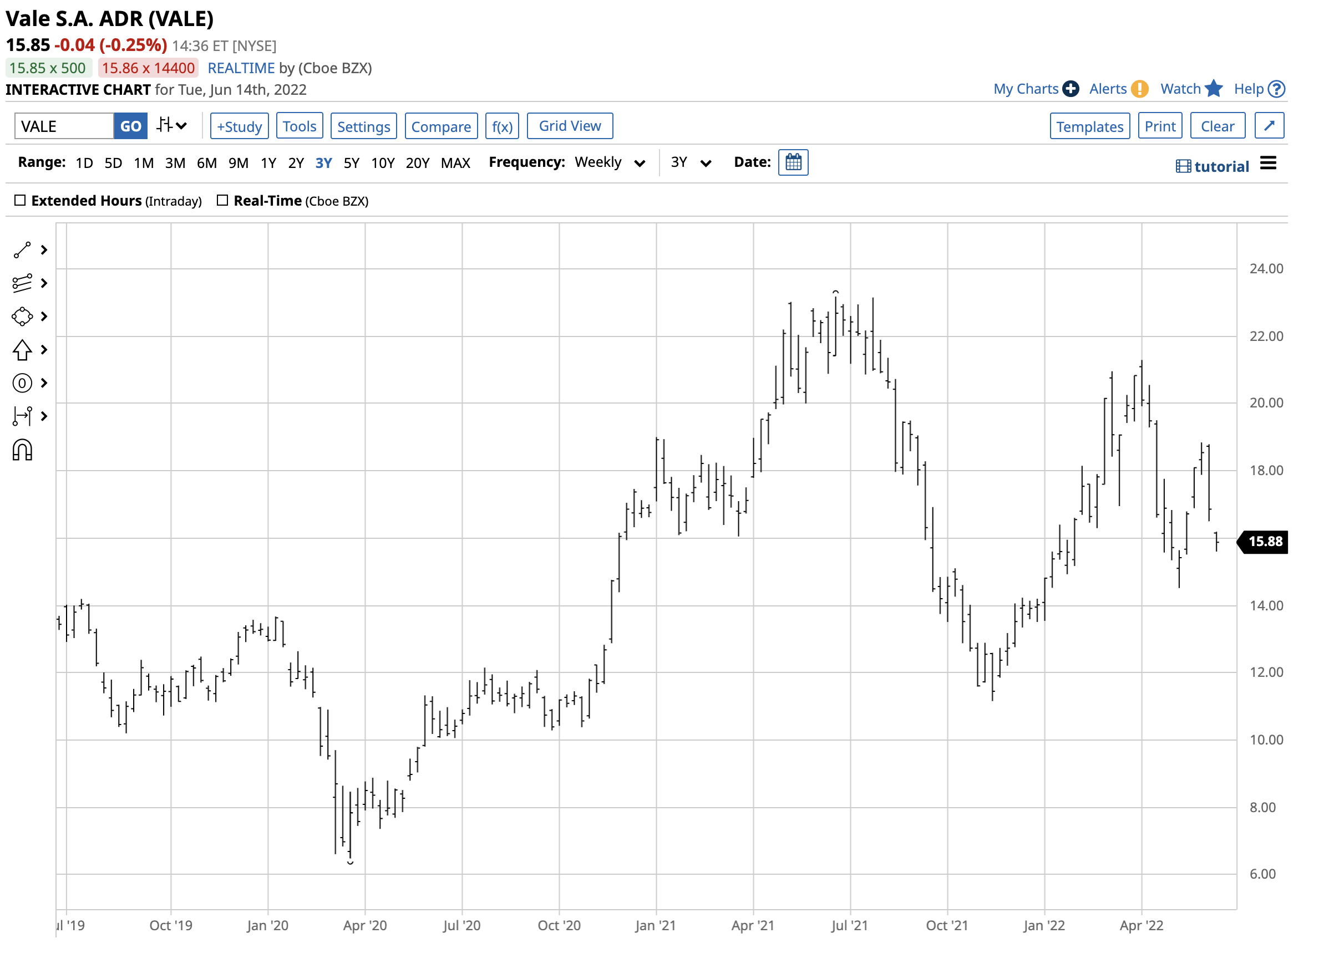This screenshot has height=969, width=1329.
Task: Expand Fibonacci circle tool options chevron
Action: (44, 383)
